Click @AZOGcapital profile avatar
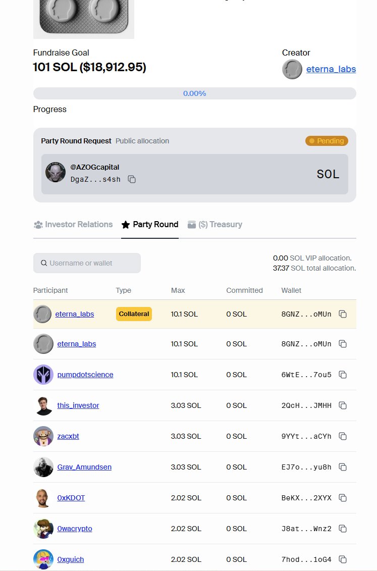The width and height of the screenshot is (377, 571). [x=56, y=172]
